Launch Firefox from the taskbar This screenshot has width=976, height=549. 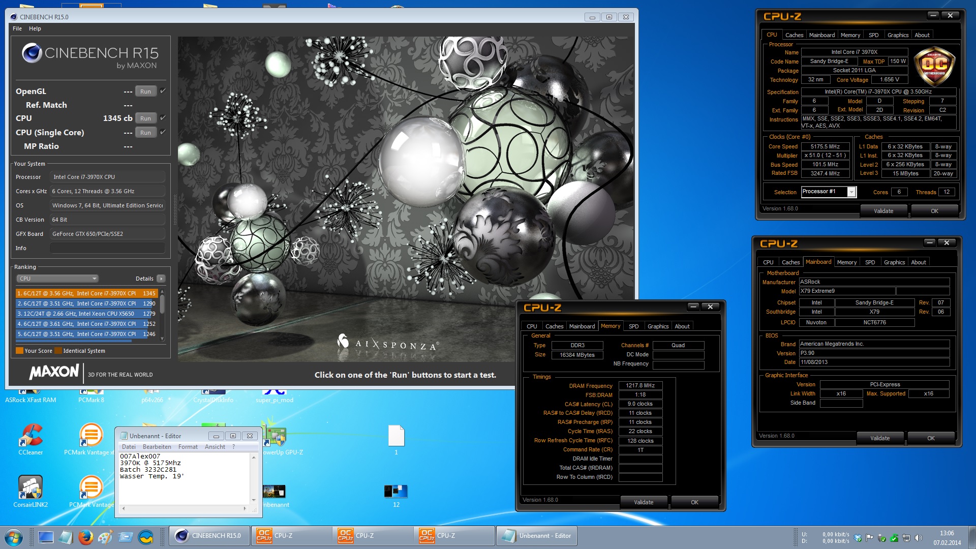[86, 537]
